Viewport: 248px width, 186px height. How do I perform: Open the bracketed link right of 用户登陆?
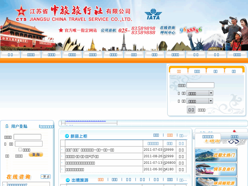click(x=46, y=127)
